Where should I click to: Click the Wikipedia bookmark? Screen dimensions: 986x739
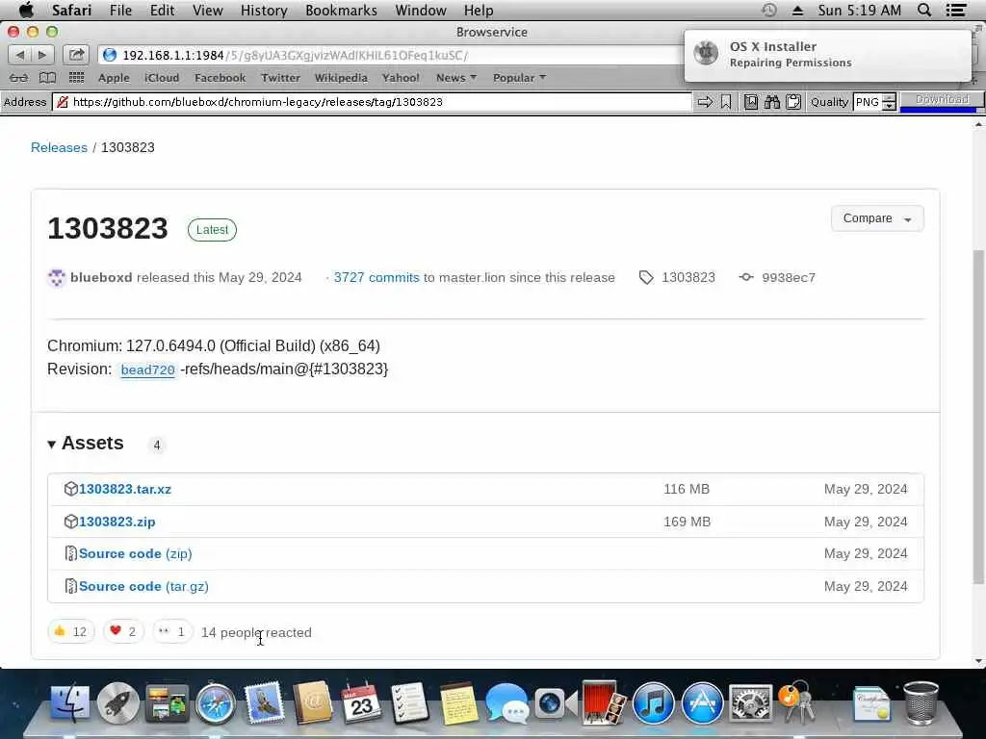341,78
